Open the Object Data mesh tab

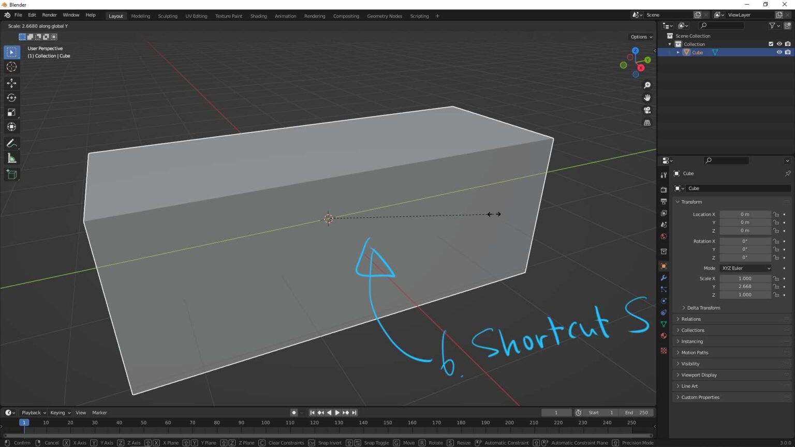[664, 324]
